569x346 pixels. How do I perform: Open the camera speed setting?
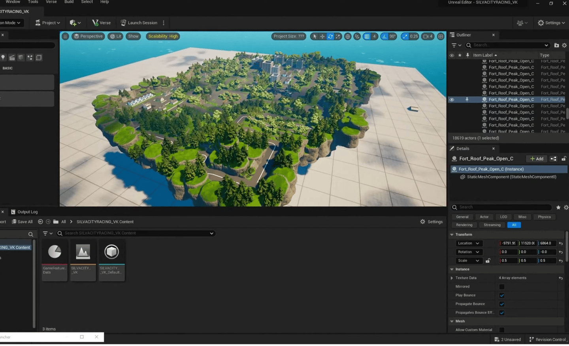pos(428,36)
